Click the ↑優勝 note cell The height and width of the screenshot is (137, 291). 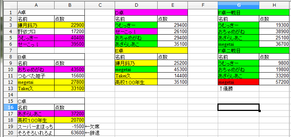(238, 88)
